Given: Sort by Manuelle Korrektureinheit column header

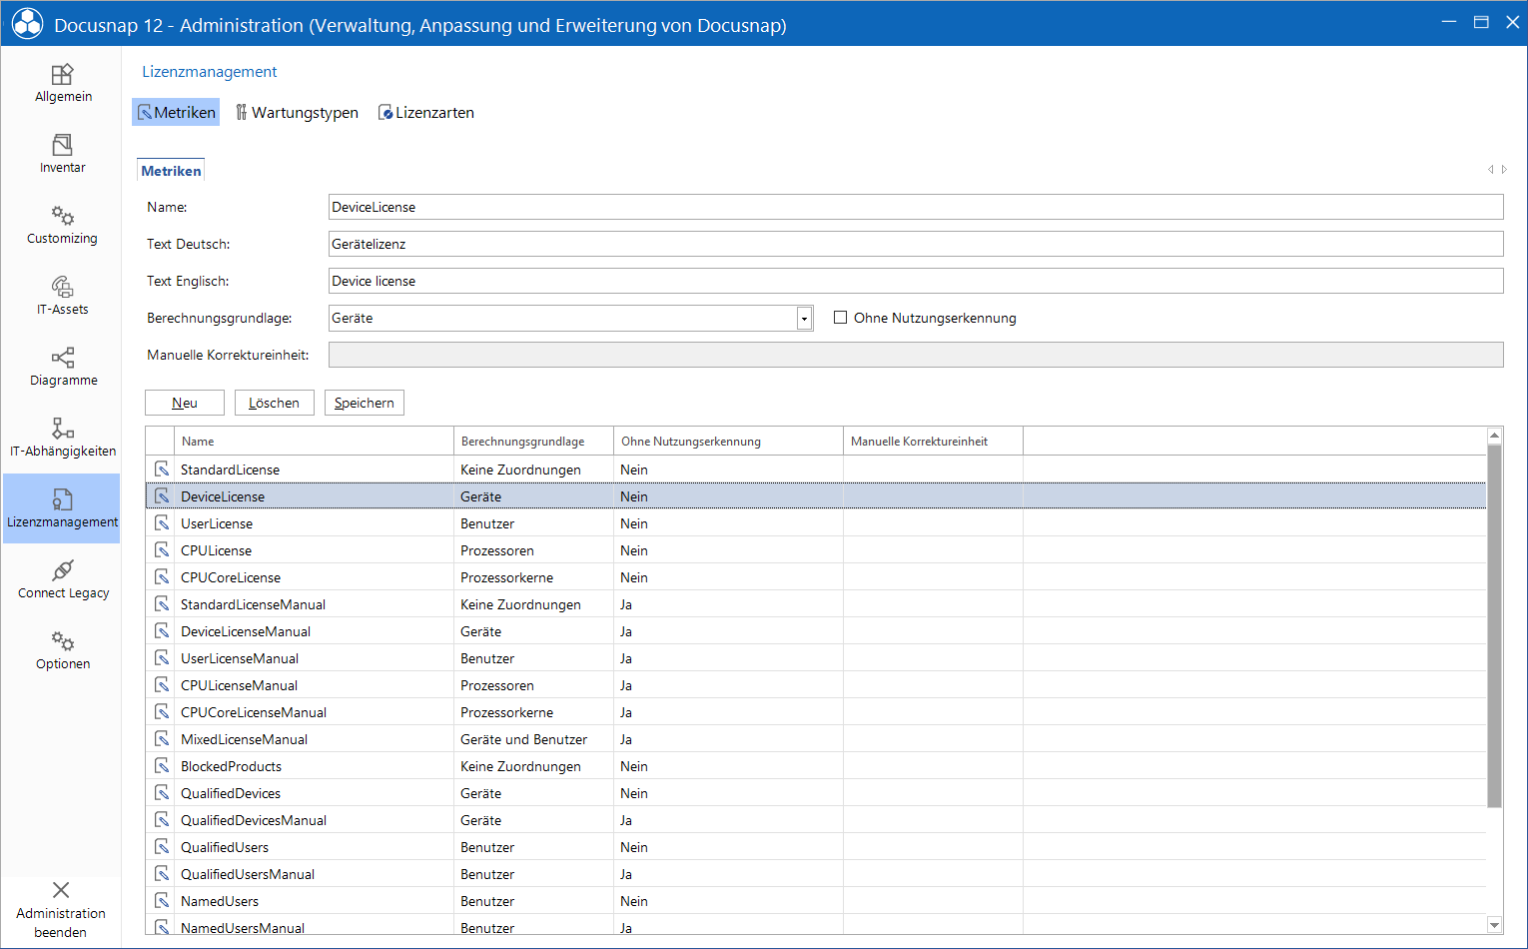Looking at the screenshot, I should click(933, 441).
